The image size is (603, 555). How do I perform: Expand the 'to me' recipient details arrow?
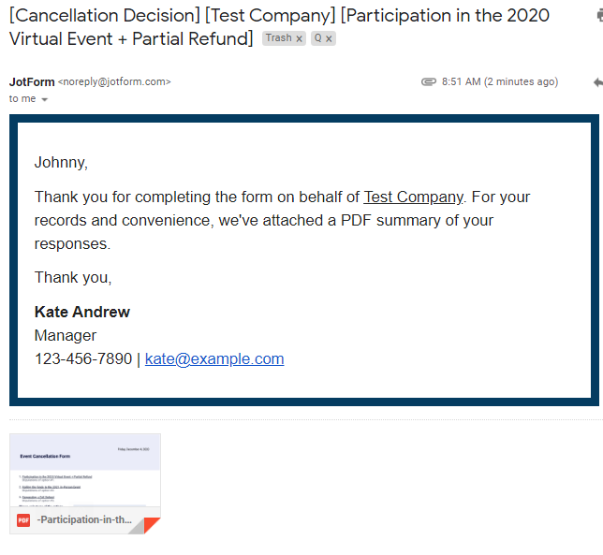point(45,99)
